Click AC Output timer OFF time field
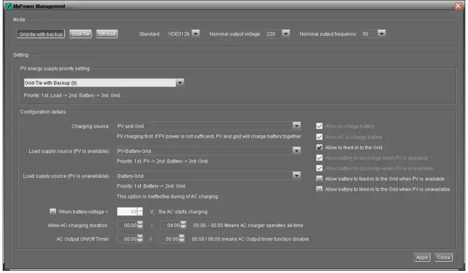This screenshot has height=273, width=468. [x=169, y=239]
